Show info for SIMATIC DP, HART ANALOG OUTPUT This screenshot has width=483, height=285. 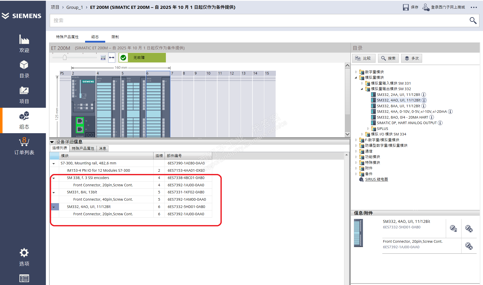(440, 123)
